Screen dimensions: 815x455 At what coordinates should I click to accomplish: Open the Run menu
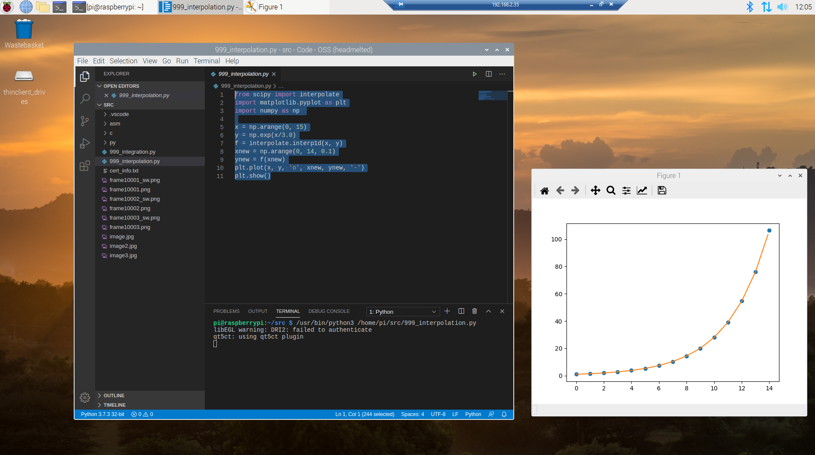(x=182, y=61)
